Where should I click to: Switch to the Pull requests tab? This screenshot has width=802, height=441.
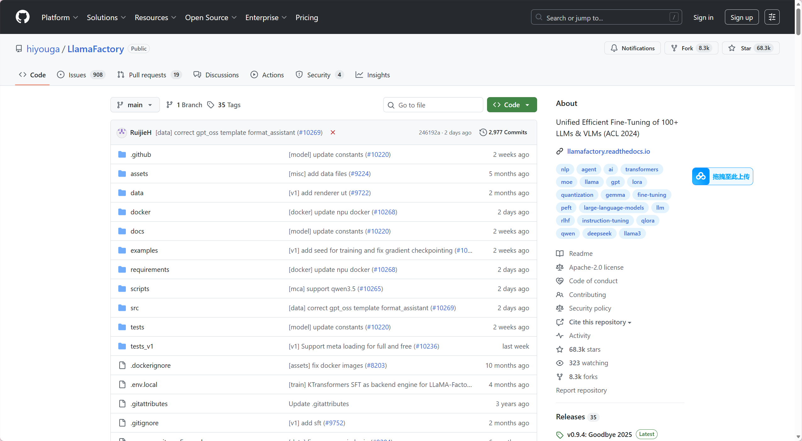pyautogui.click(x=147, y=75)
